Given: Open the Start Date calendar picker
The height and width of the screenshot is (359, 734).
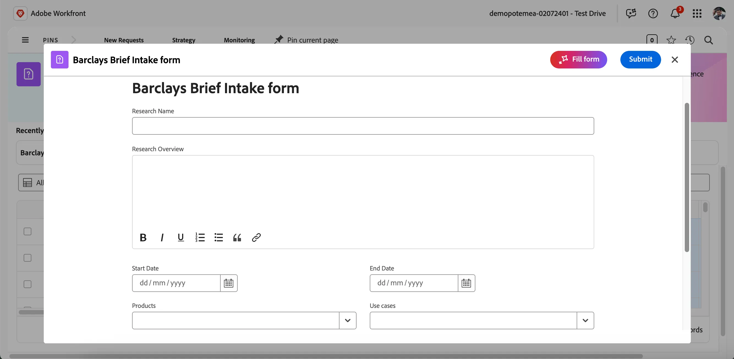Looking at the screenshot, I should coord(229,283).
